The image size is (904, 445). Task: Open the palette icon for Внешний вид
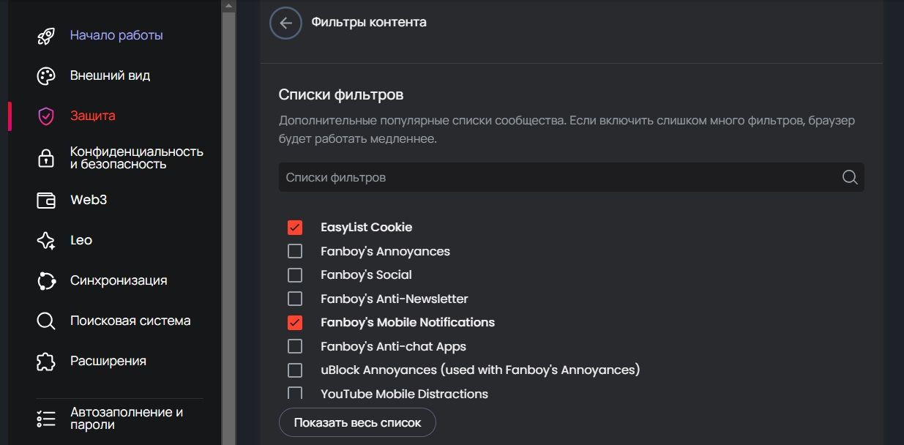(x=46, y=76)
